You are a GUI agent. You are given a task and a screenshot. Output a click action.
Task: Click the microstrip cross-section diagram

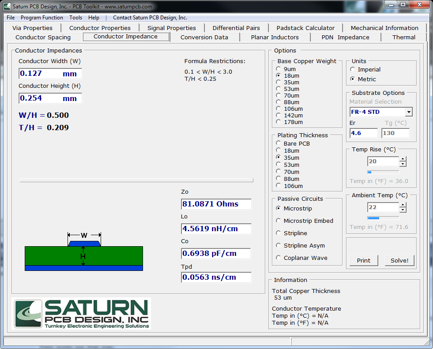tap(84, 251)
